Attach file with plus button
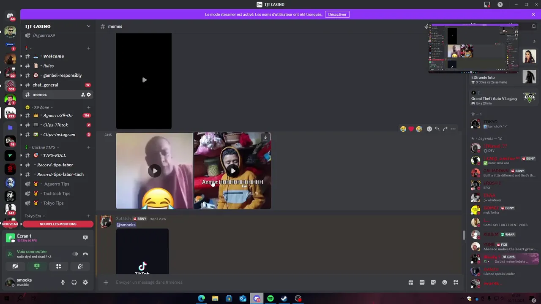This screenshot has height=304, width=541. coord(106,282)
